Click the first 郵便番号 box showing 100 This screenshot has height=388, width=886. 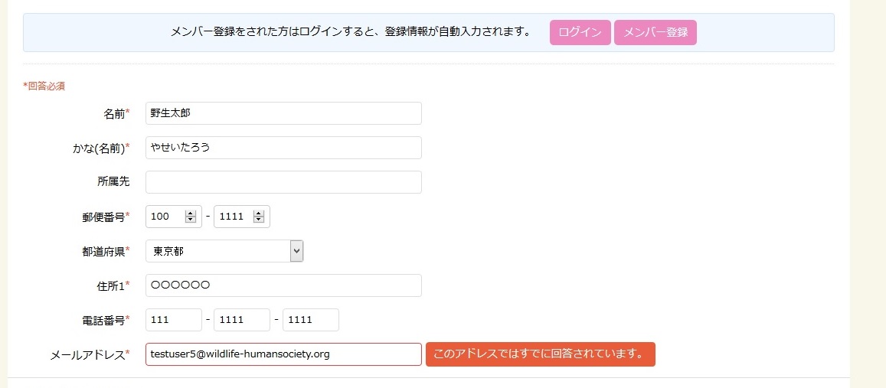coord(174,217)
